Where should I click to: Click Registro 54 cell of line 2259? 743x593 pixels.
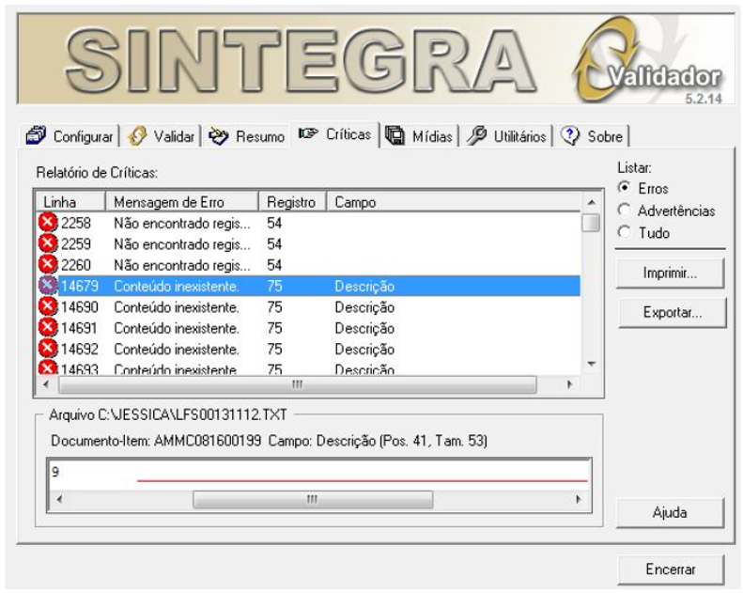tap(274, 243)
